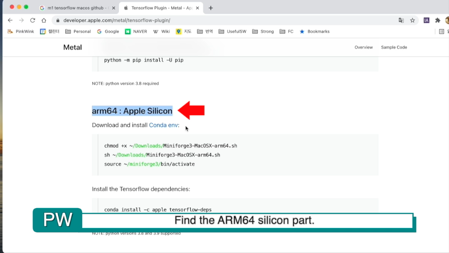
Task: Select the Tensorflow Plugin - Metal tab
Action: 161,8
